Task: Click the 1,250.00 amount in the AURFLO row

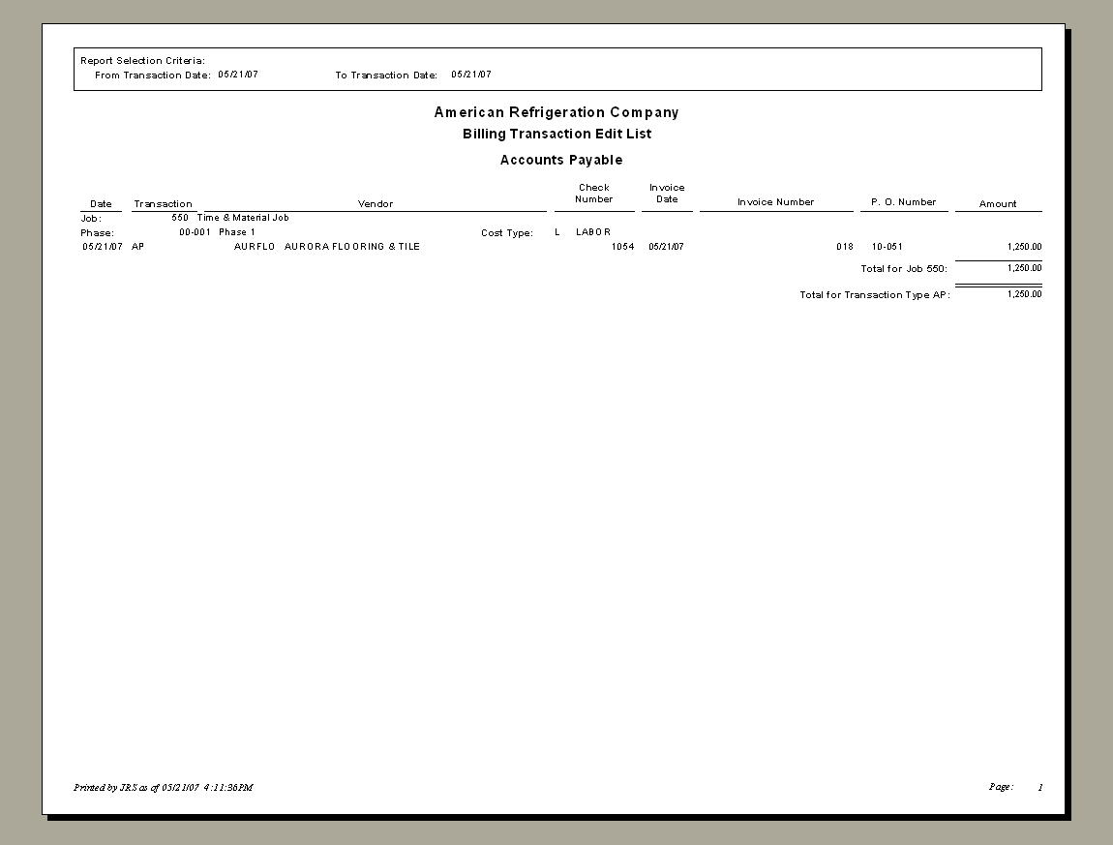Action: tap(1024, 247)
